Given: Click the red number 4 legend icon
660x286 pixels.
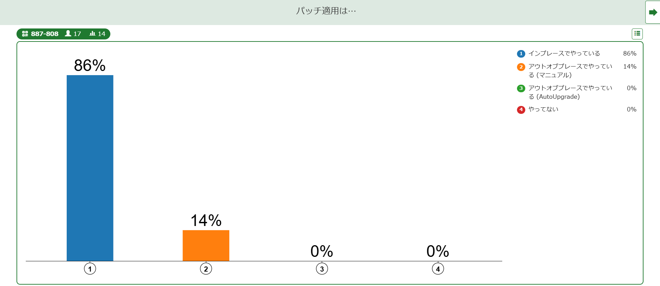Looking at the screenshot, I should click(x=521, y=109).
